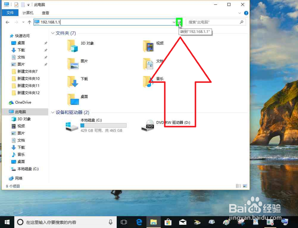Select 网络 in navigation pane
This screenshot has height=228, width=298.
tap(18, 178)
